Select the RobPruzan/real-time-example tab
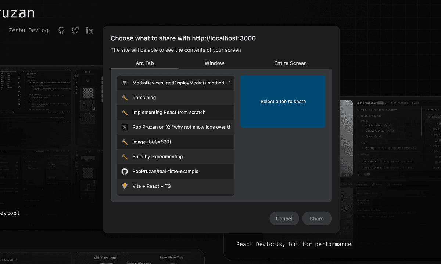The image size is (441, 264). [176, 171]
